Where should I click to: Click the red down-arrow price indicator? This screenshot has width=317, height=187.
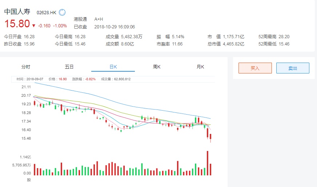pyautogui.click(x=34, y=25)
